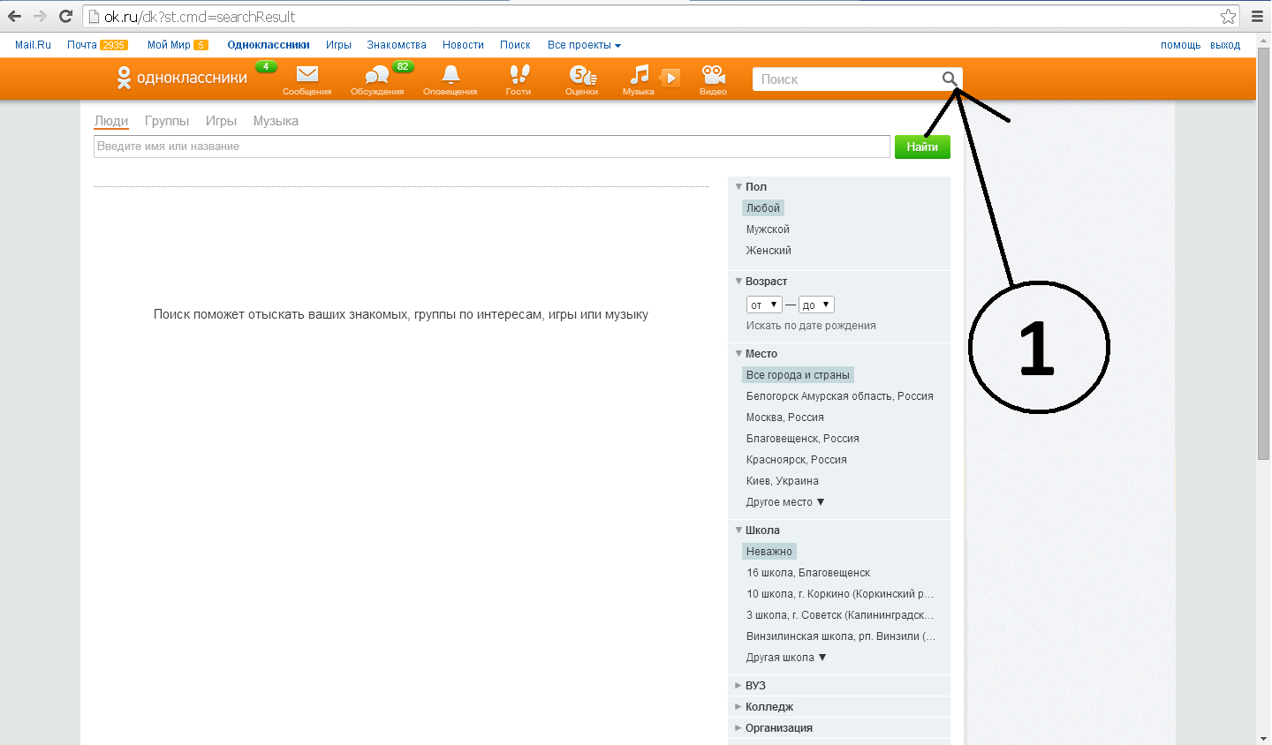
Task: Open Игры in top portal bar
Action: [x=338, y=45]
